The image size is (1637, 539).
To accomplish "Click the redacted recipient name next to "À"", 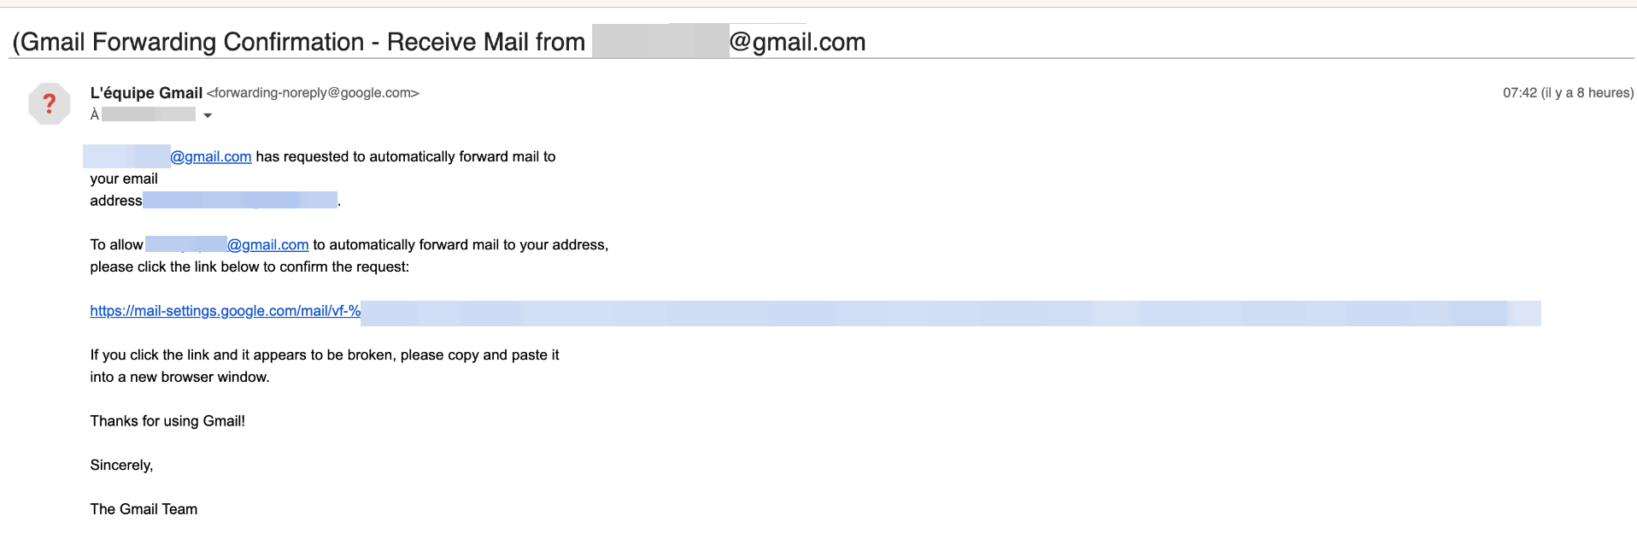I will coord(149,114).
